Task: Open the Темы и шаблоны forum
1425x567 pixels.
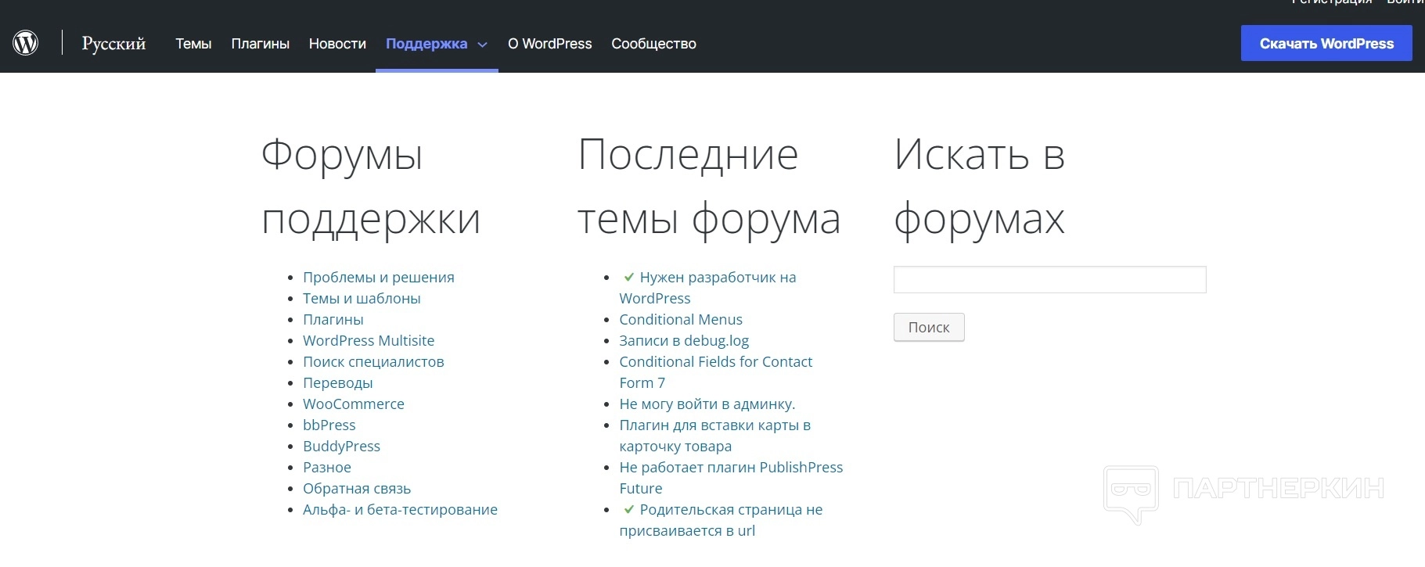Action: (x=362, y=298)
